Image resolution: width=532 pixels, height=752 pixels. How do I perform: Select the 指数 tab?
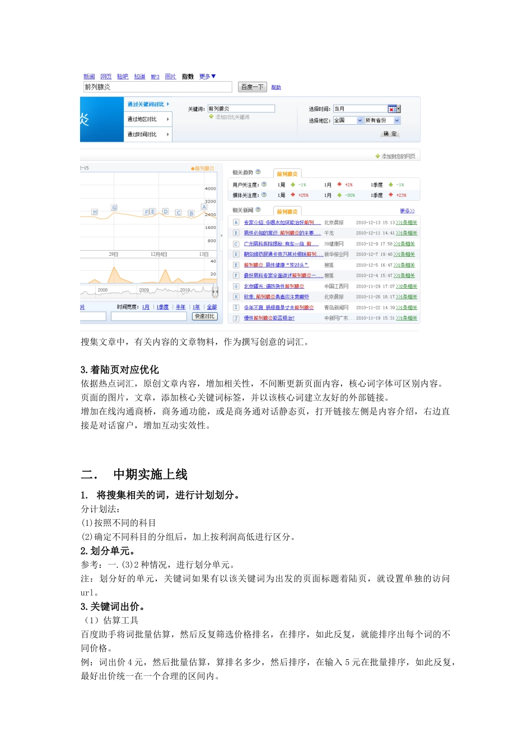point(188,77)
